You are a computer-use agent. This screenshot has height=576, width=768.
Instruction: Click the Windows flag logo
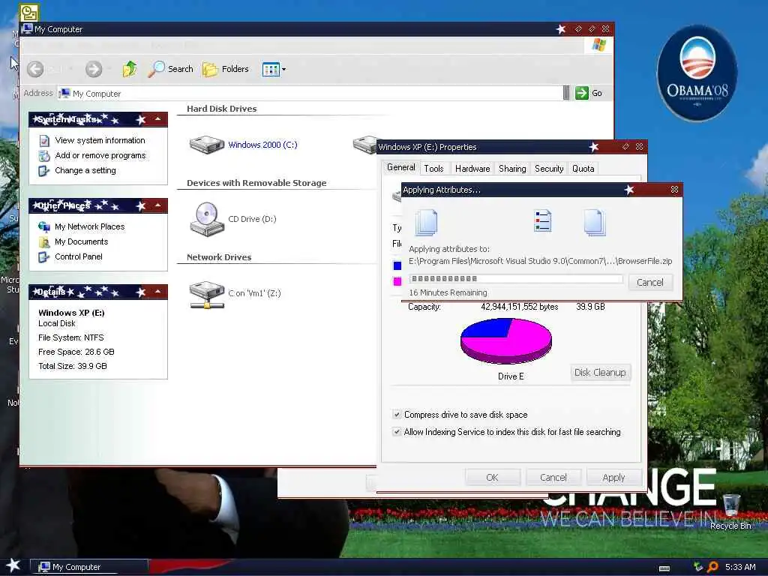pyautogui.click(x=598, y=45)
